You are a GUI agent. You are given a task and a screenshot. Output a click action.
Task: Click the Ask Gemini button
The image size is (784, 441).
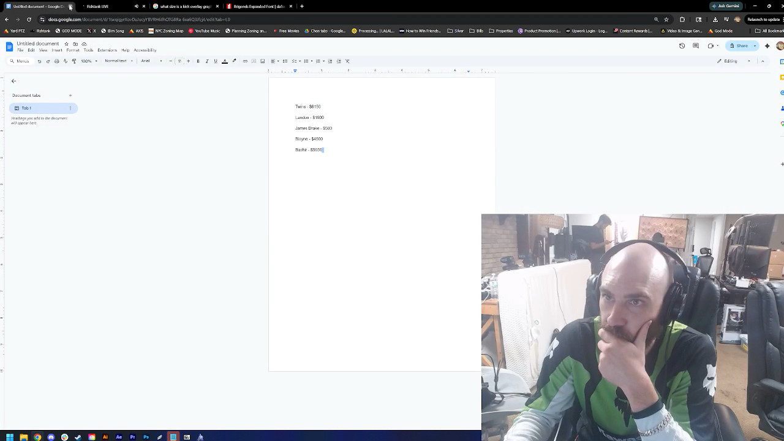726,6
